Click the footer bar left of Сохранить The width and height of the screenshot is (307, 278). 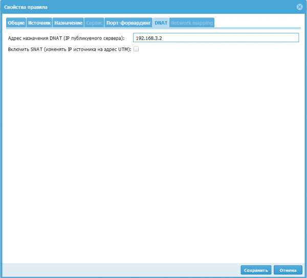[x=123, y=270]
